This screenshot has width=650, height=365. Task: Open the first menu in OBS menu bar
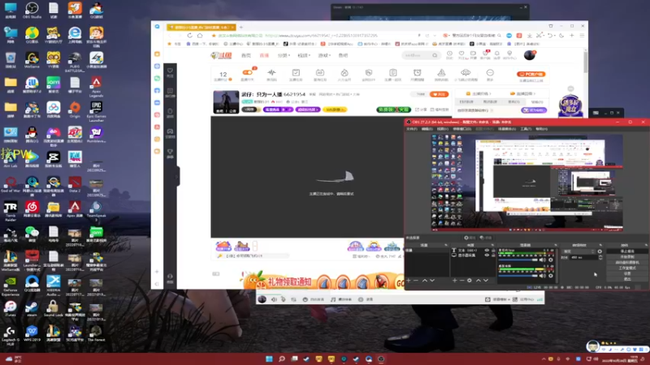pyautogui.click(x=412, y=129)
